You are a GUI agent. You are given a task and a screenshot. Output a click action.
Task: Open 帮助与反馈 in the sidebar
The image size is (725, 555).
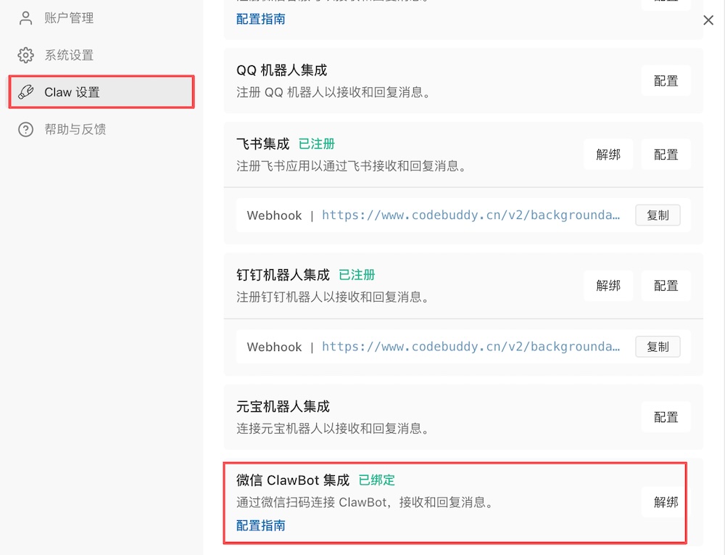[76, 129]
